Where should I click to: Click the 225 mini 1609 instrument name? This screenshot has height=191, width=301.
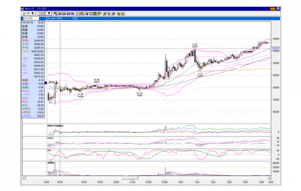pyautogui.click(x=54, y=18)
